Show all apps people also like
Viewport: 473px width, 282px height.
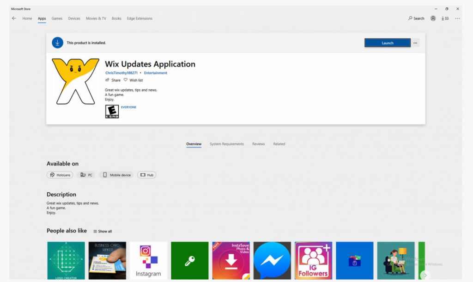click(x=103, y=231)
